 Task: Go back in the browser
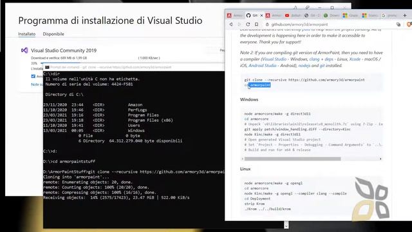[231, 24]
